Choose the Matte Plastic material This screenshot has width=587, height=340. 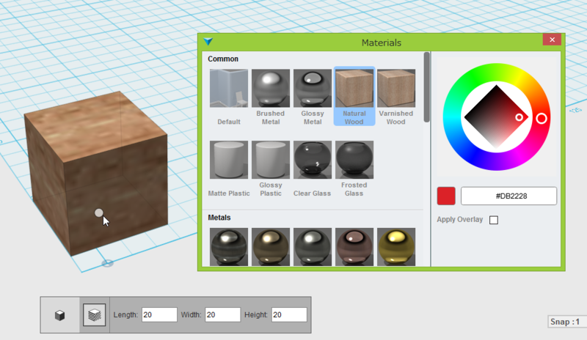coord(229,160)
